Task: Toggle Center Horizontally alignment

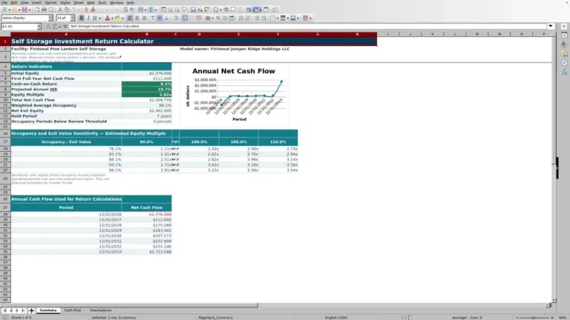Action: pos(137,18)
